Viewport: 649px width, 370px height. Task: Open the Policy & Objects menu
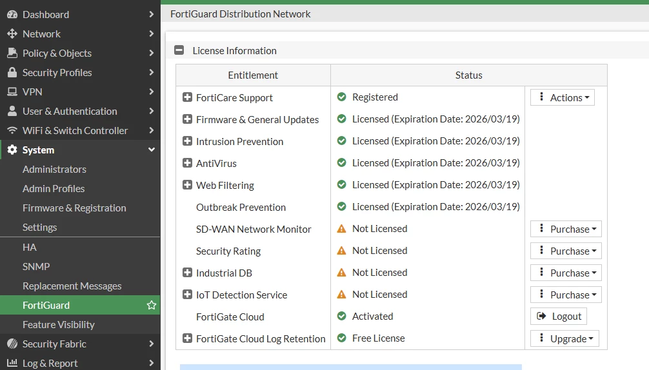click(x=80, y=53)
